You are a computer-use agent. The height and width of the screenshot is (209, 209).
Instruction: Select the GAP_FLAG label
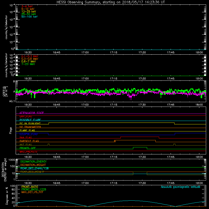pyautogui.click(x=26, y=116)
